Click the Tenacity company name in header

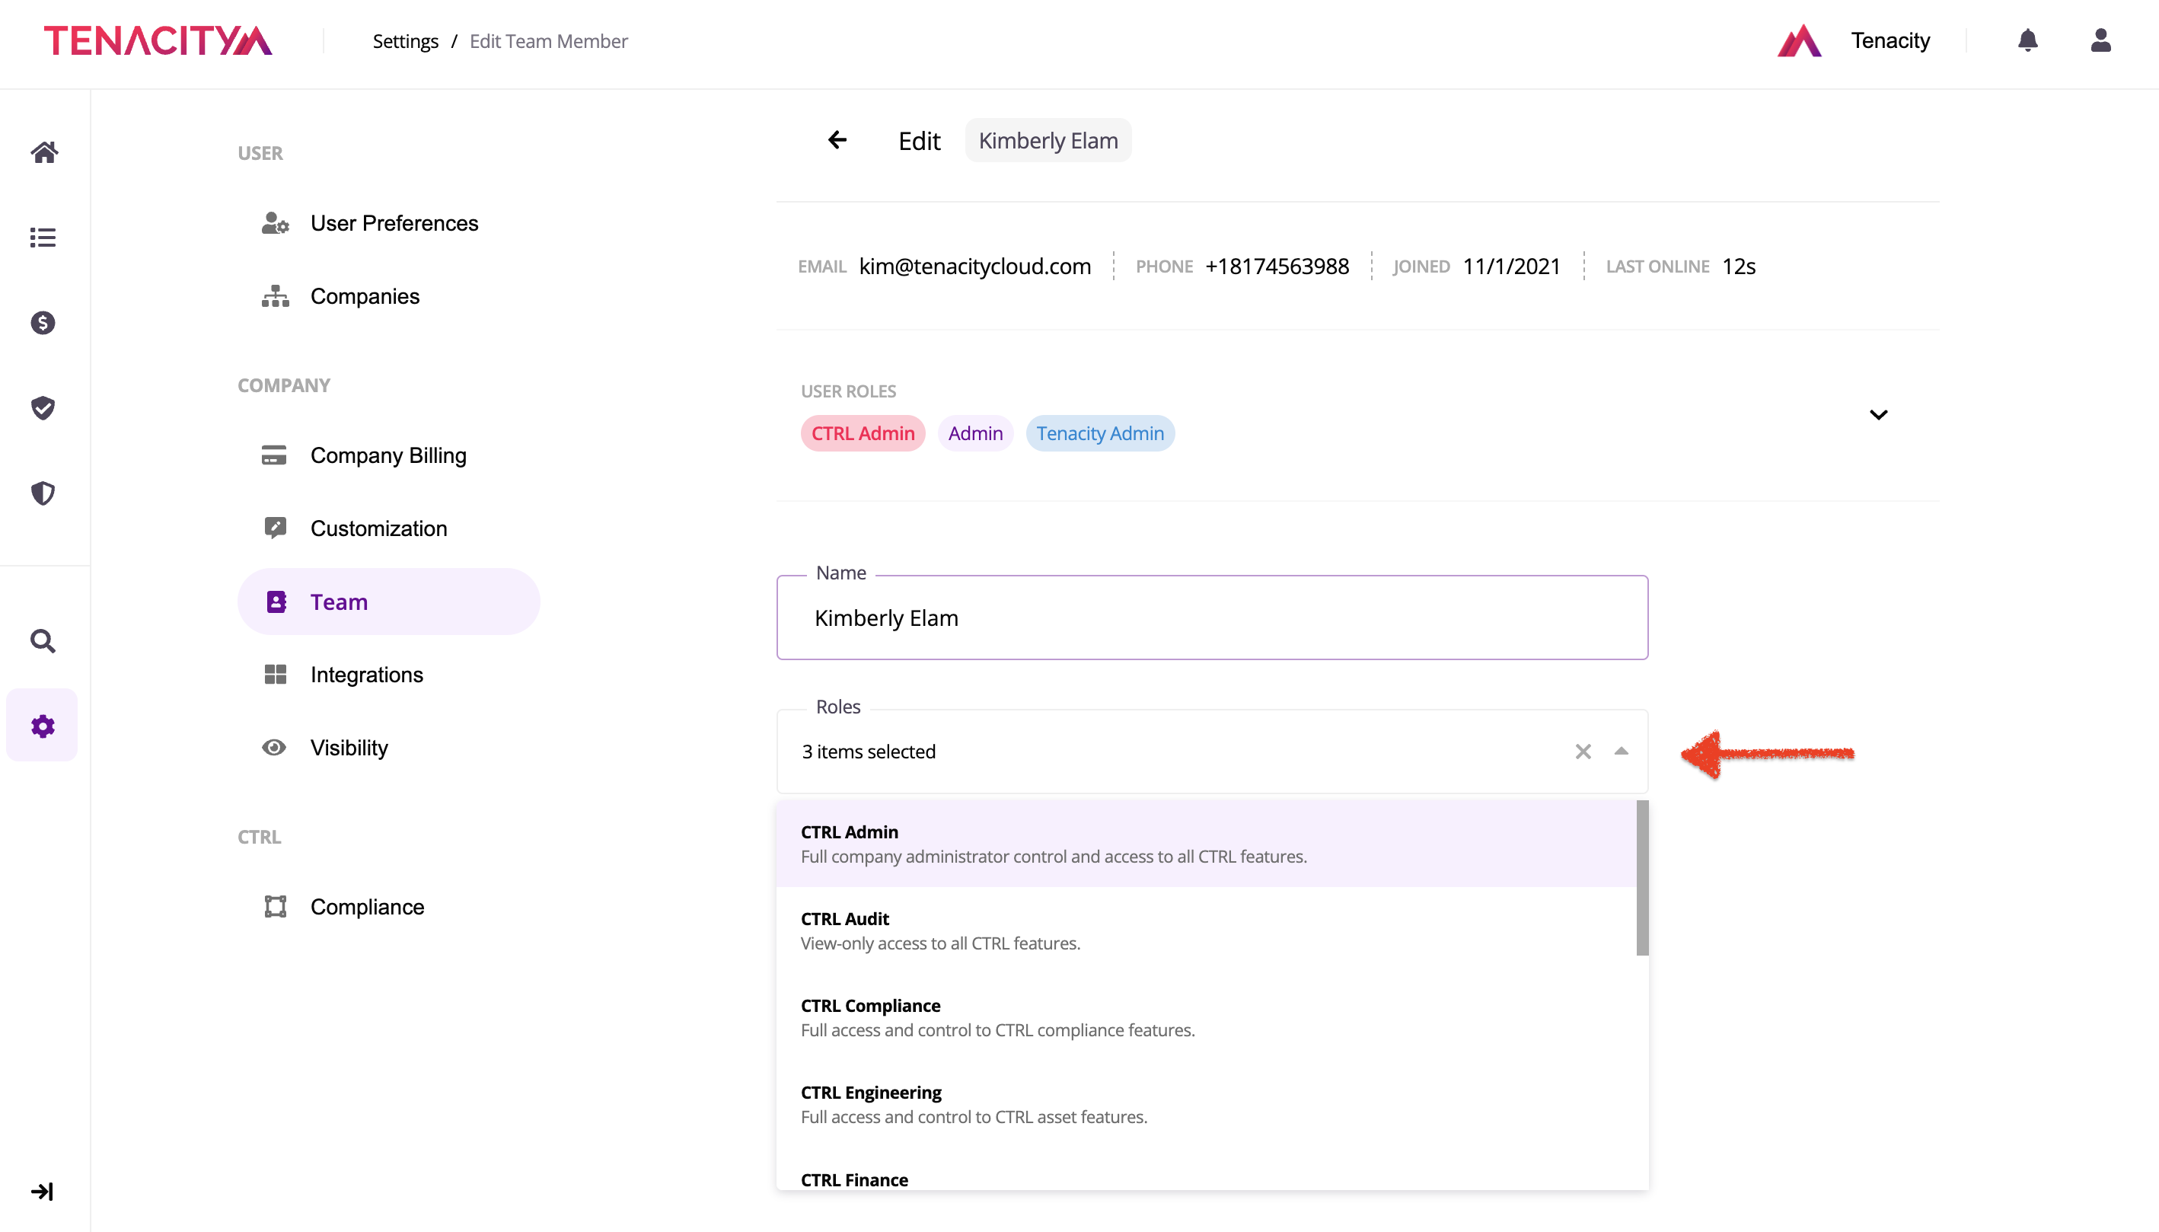1890,40
